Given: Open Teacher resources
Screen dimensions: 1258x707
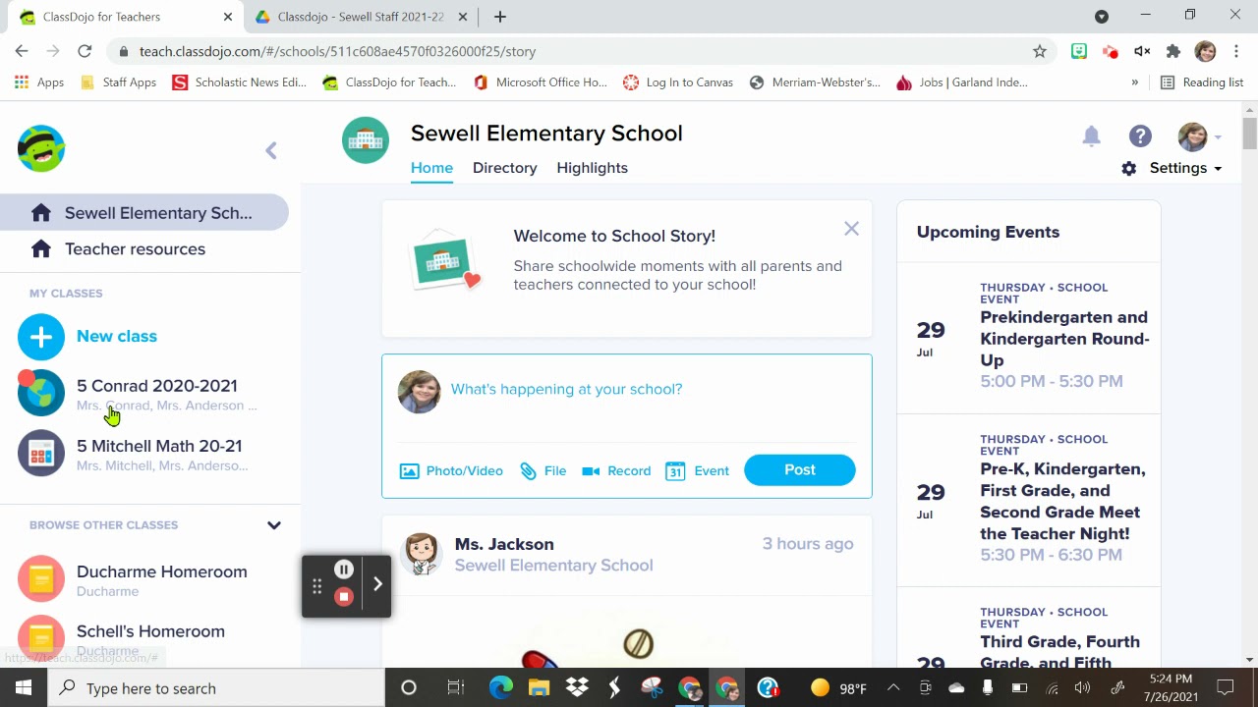Looking at the screenshot, I should click(x=135, y=249).
